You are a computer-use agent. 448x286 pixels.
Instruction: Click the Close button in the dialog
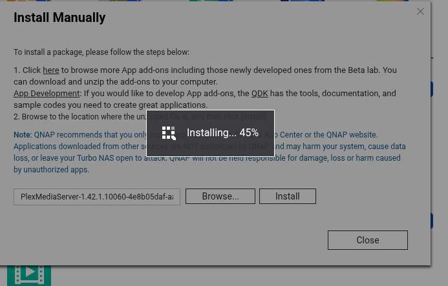pyautogui.click(x=368, y=240)
